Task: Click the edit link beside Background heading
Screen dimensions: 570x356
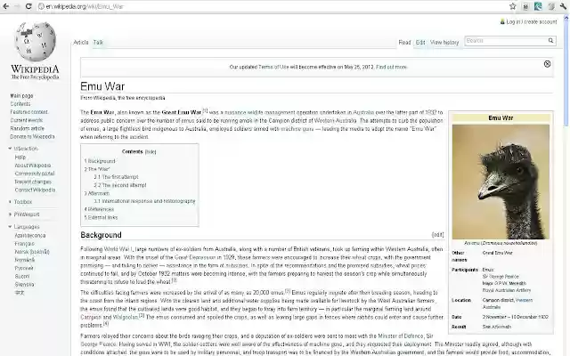Action: 437,235
